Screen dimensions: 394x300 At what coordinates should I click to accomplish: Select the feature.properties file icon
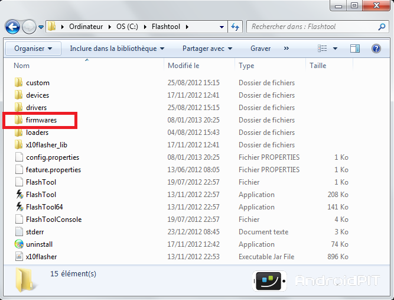pos(19,169)
